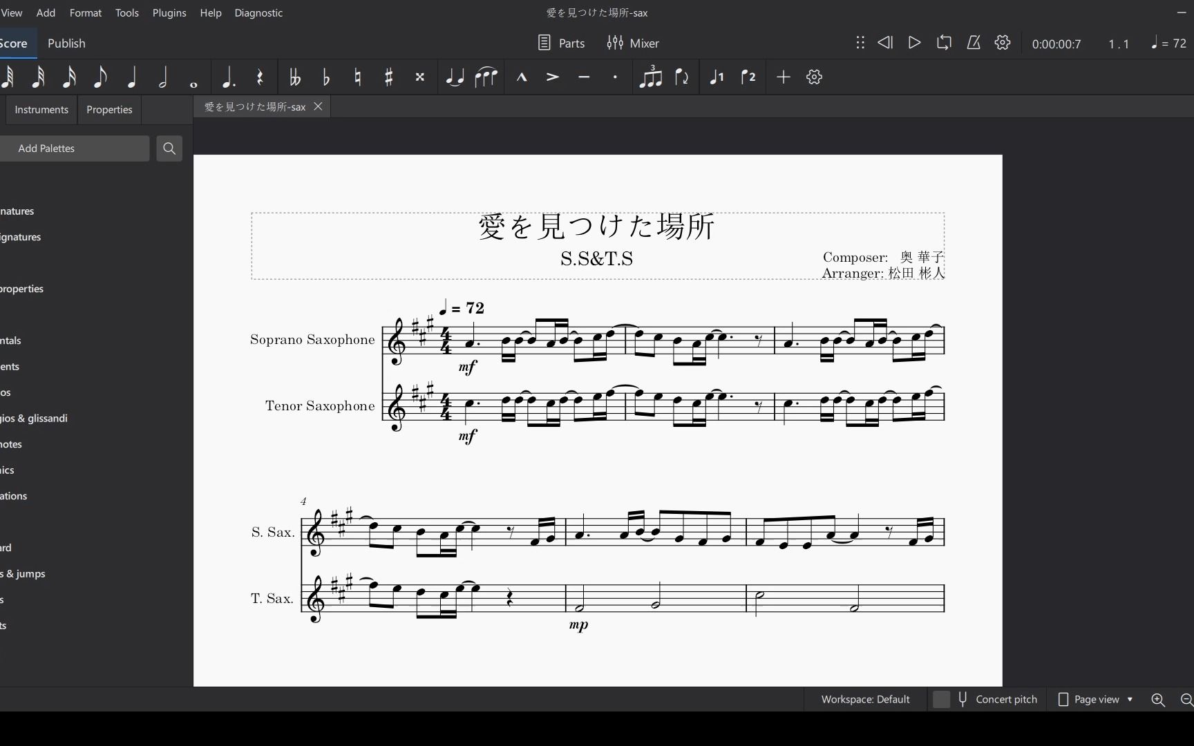
Task: Click the tempo value = 72 in toolbar
Action: (1169, 43)
